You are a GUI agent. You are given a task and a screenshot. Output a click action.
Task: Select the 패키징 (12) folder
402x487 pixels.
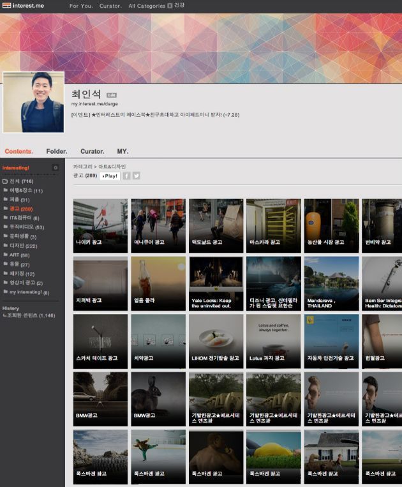tap(19, 274)
